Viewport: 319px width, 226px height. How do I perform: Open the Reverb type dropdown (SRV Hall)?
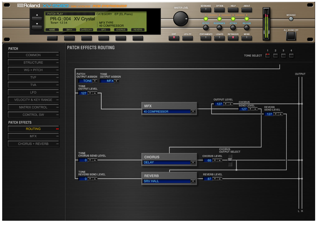193,181
